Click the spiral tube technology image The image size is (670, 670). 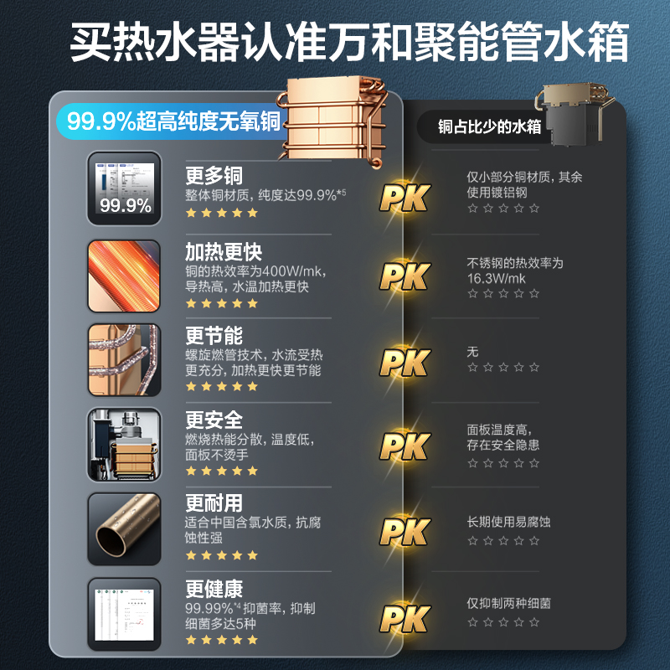point(124,360)
